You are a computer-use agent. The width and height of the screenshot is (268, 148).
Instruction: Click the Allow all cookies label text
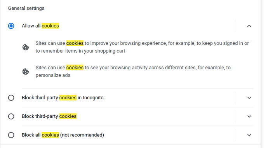[x=40, y=26]
